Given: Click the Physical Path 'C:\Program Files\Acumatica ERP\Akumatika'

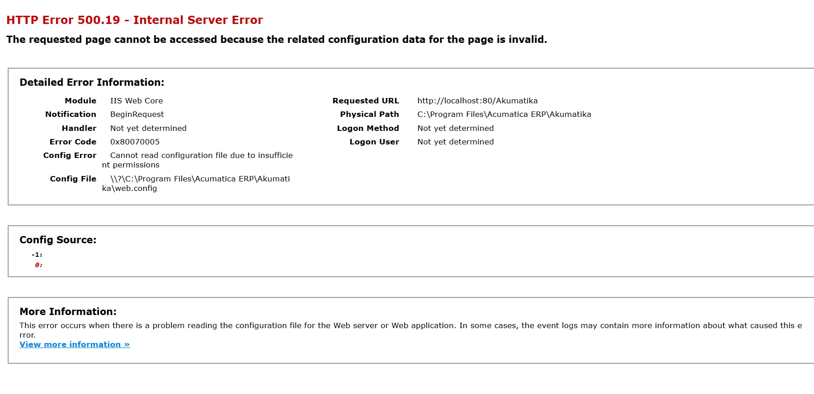Looking at the screenshot, I should coord(504,114).
